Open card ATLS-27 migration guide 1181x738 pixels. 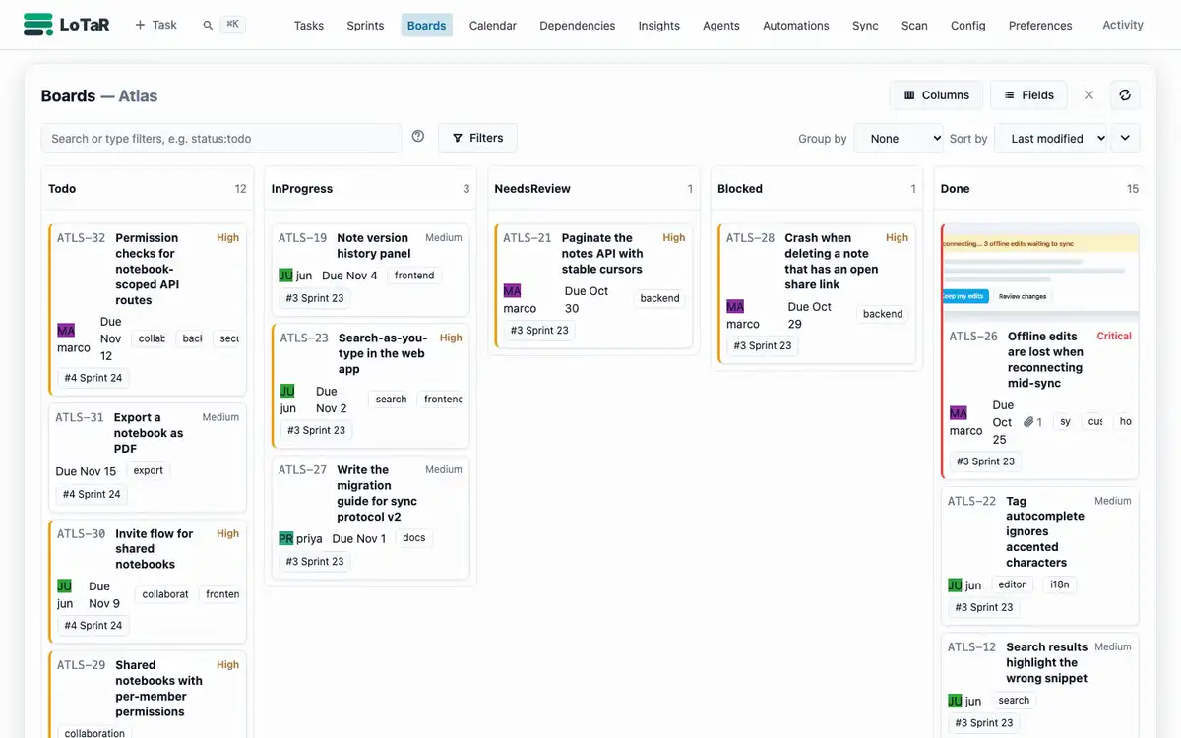370,518
